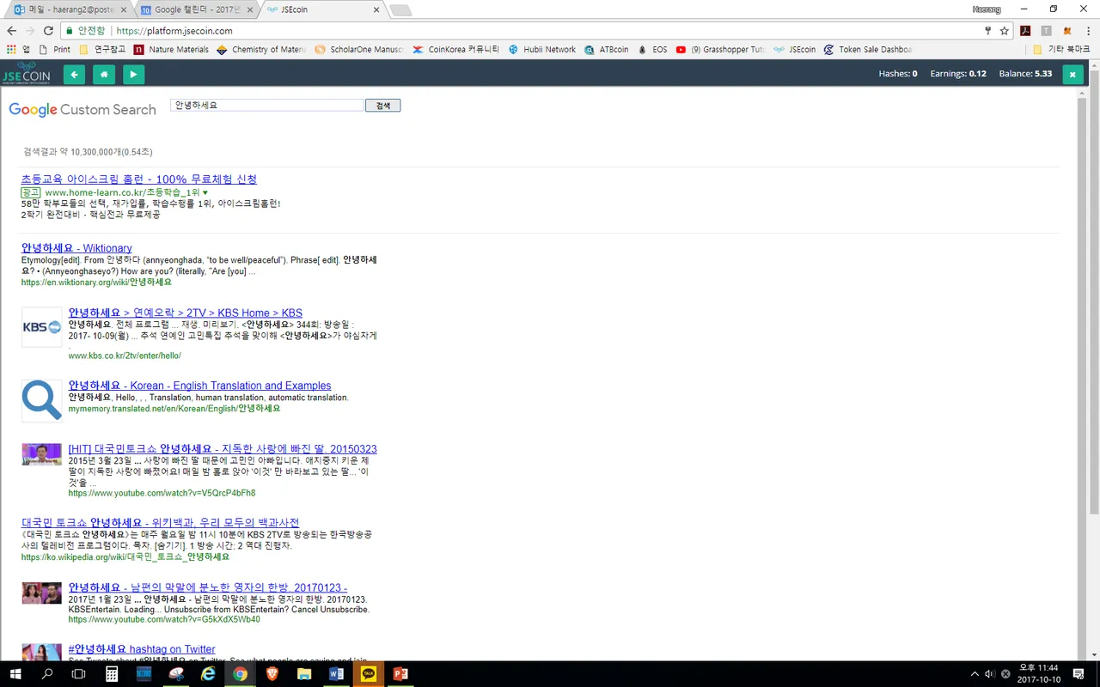Image resolution: width=1100 pixels, height=687 pixels.
Task: Click the KBS logo thumbnail
Action: [41, 327]
